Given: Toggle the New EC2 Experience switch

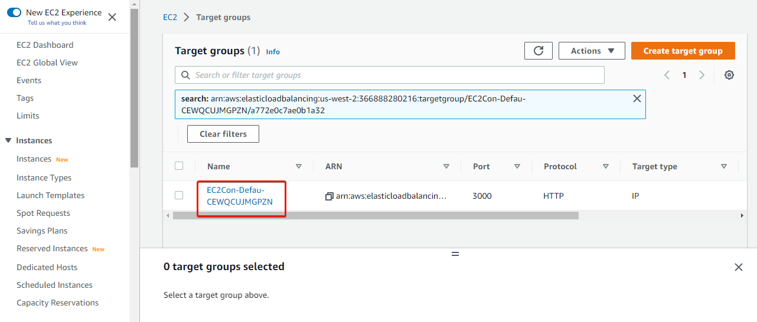Looking at the screenshot, I should point(14,12).
